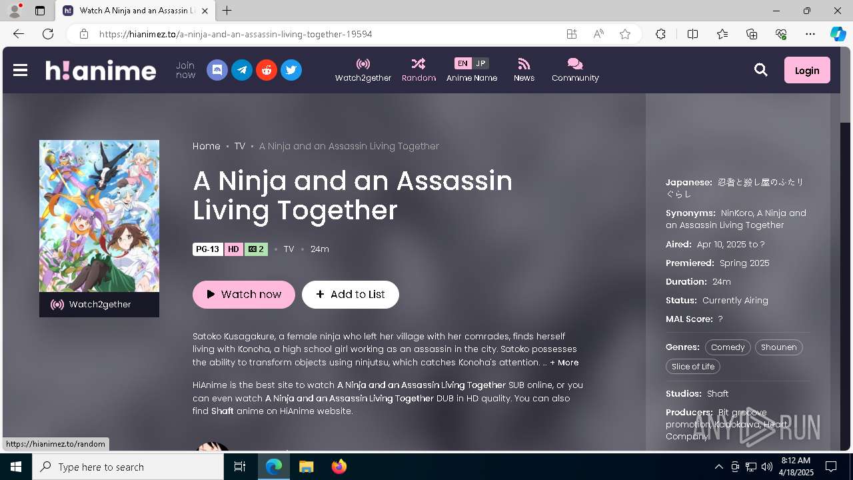The width and height of the screenshot is (853, 480).
Task: Join via the Twitter icon
Action: click(x=291, y=70)
